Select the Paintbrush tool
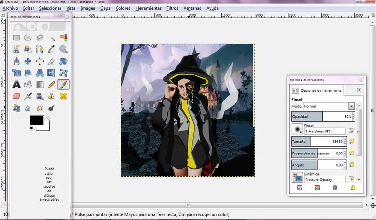The width and height of the screenshot is (376, 220). click(63, 85)
